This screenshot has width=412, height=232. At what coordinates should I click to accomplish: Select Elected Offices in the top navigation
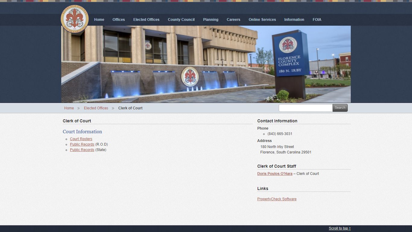coord(146,20)
